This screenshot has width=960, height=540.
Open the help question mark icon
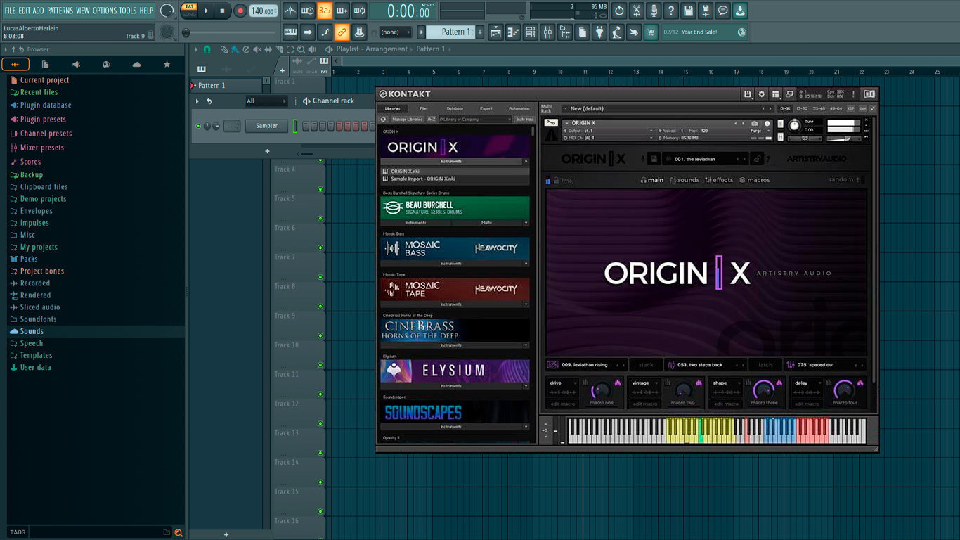[x=670, y=11]
